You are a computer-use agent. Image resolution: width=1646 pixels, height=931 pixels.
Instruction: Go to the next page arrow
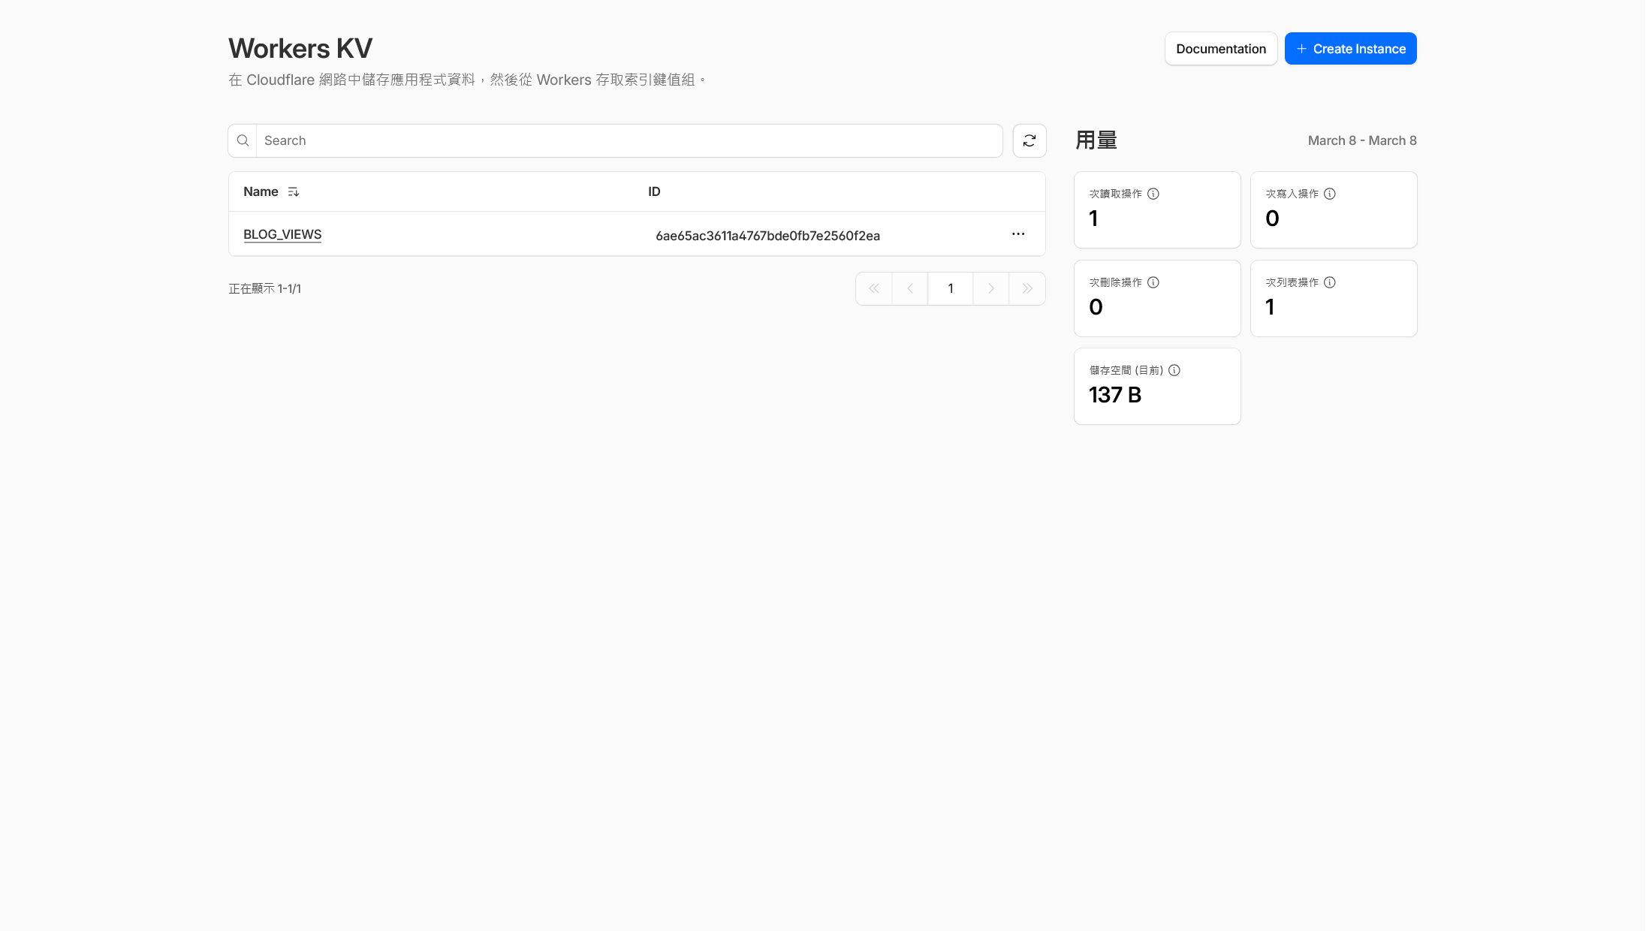(x=991, y=288)
